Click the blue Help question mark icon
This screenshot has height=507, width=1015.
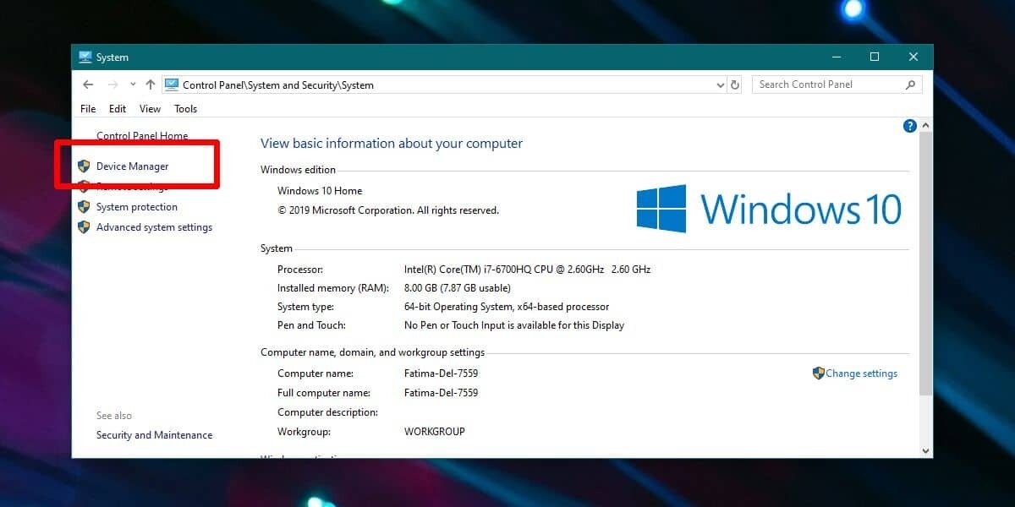[x=910, y=126]
